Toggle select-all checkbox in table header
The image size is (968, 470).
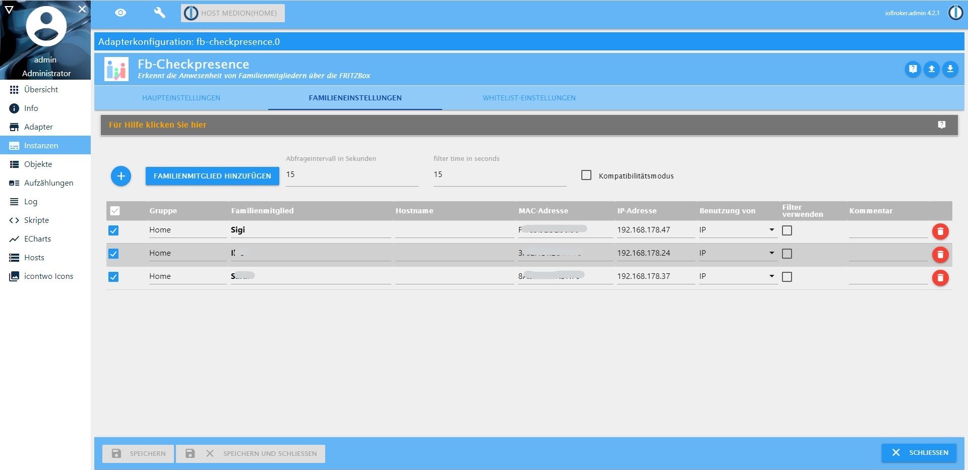(x=115, y=211)
